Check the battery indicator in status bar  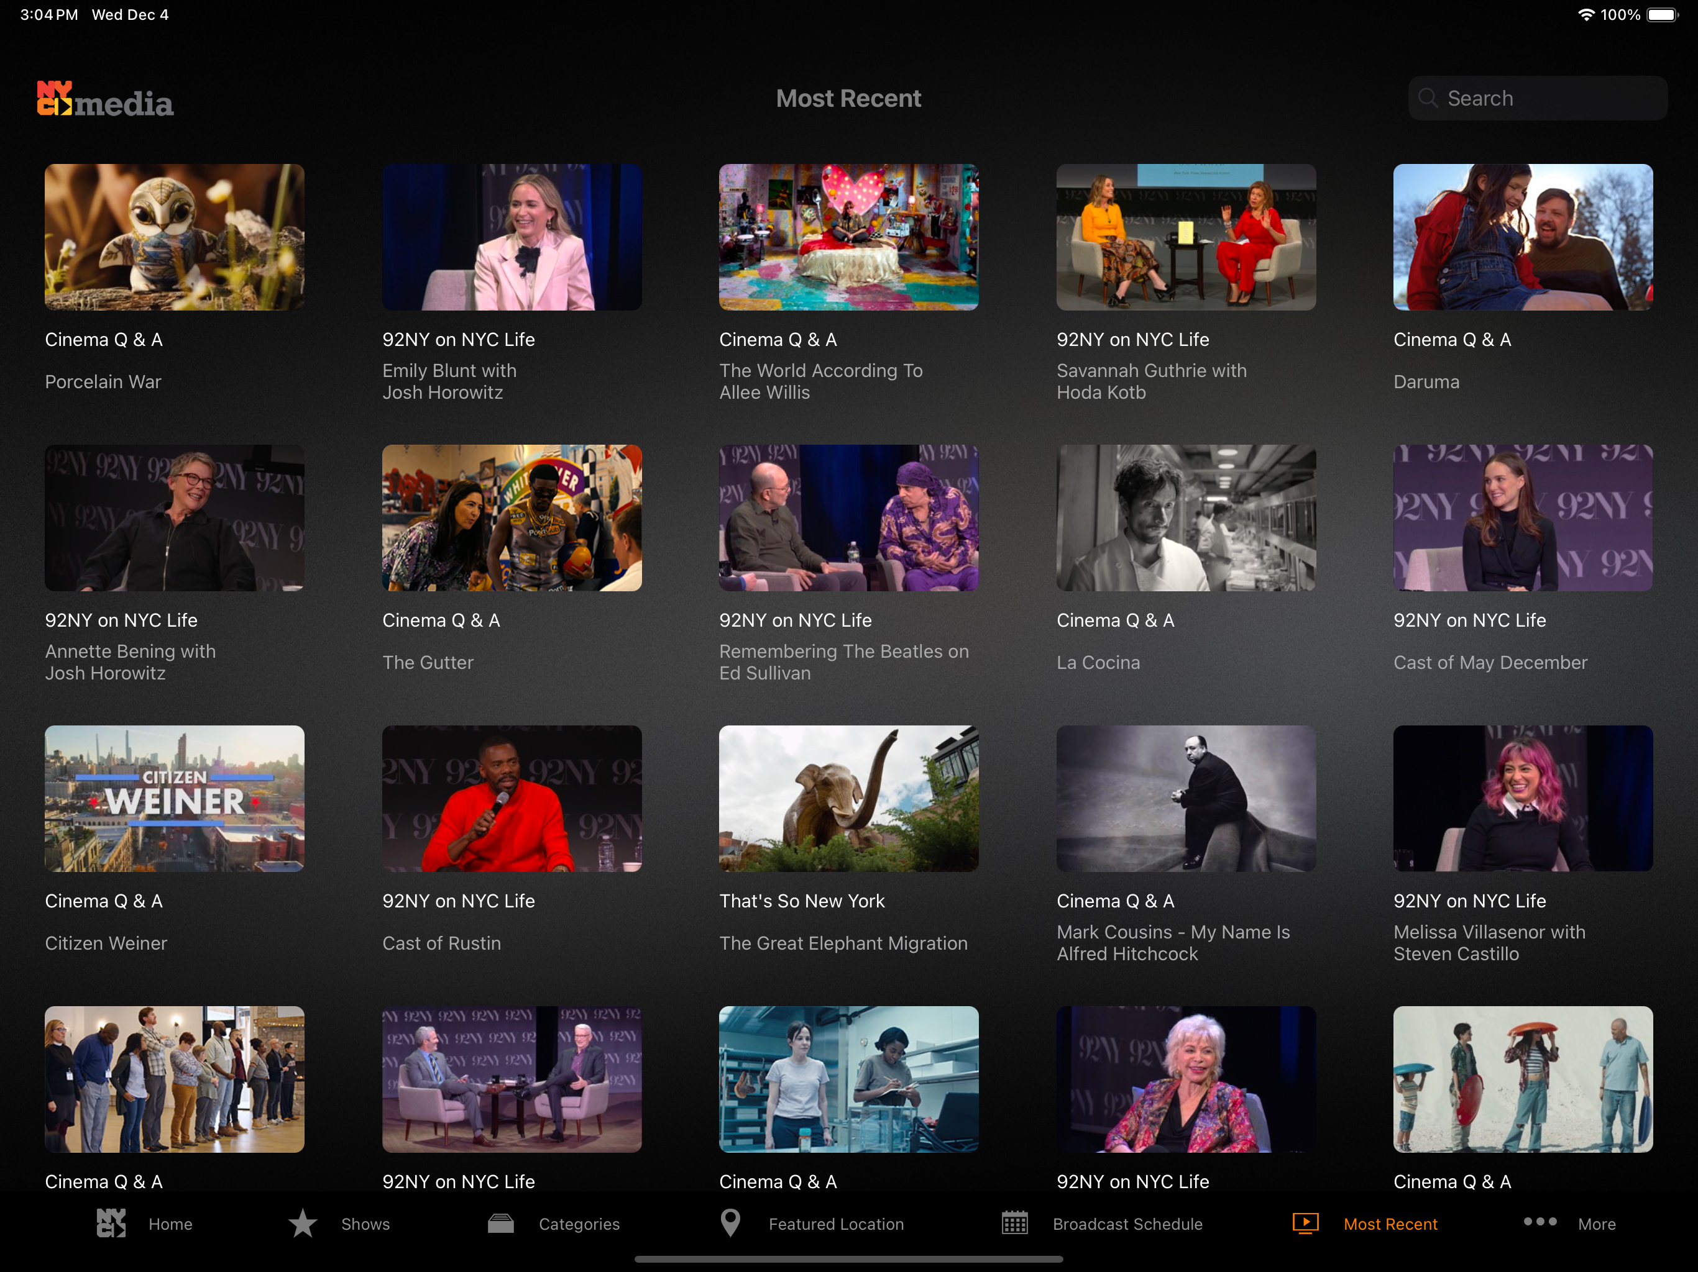[x=1663, y=14]
